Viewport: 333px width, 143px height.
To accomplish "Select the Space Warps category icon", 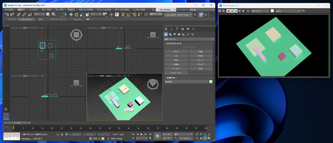I will pyautogui.click(x=188, y=34).
